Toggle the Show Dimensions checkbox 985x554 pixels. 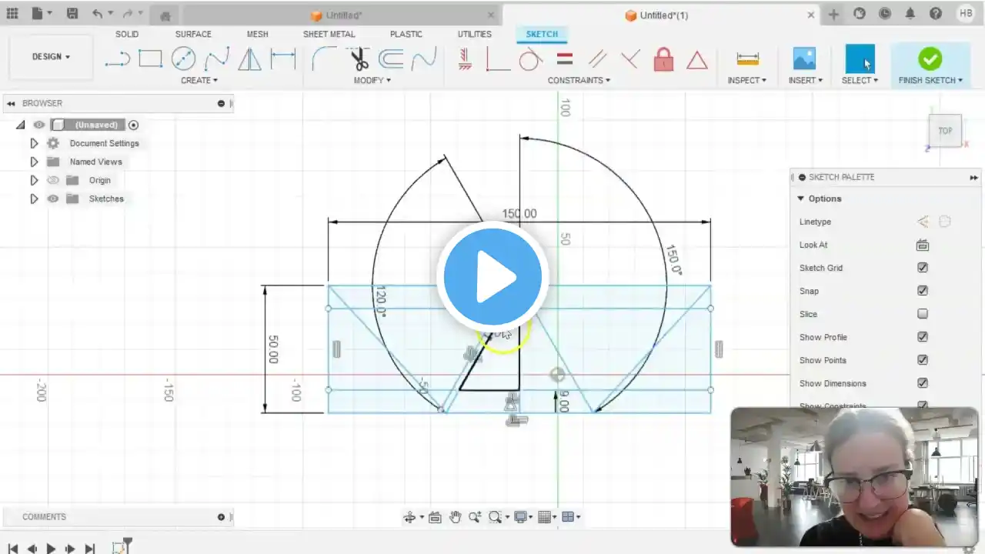(923, 383)
